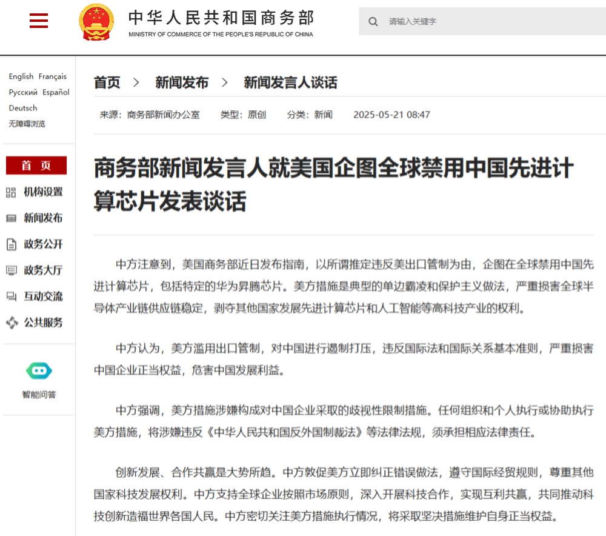606x536 pixels.
Task: Switch language to Français
Action: 53,76
